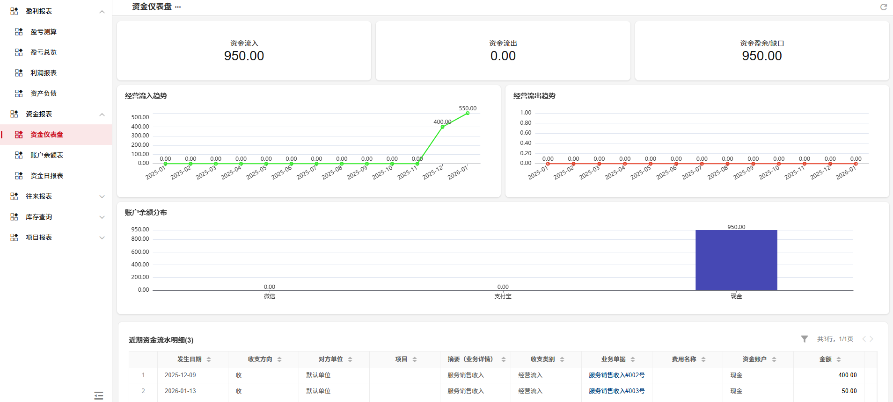Click the icon beside 盈利报表
The image size is (893, 402).
14,11
